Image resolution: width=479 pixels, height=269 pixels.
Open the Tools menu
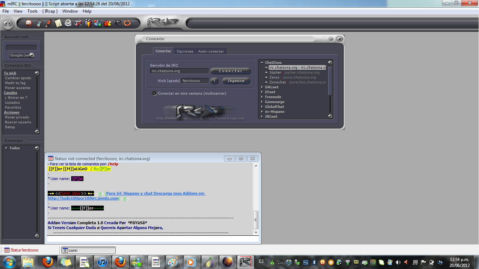[x=33, y=11]
